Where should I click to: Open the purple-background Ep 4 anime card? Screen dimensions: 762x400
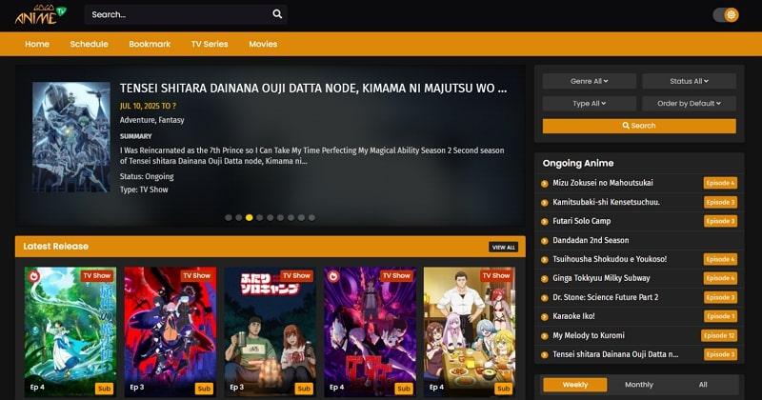370,332
